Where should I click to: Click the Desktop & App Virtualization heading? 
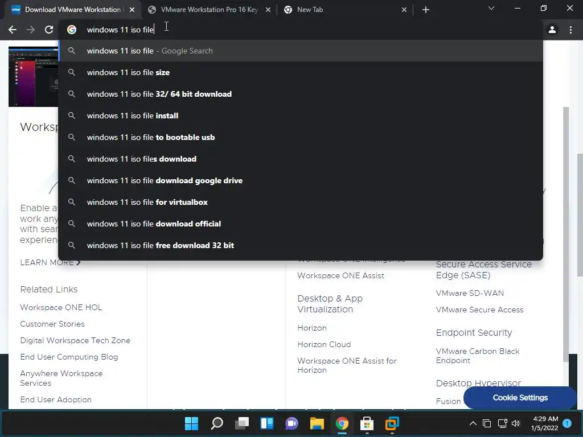click(330, 304)
